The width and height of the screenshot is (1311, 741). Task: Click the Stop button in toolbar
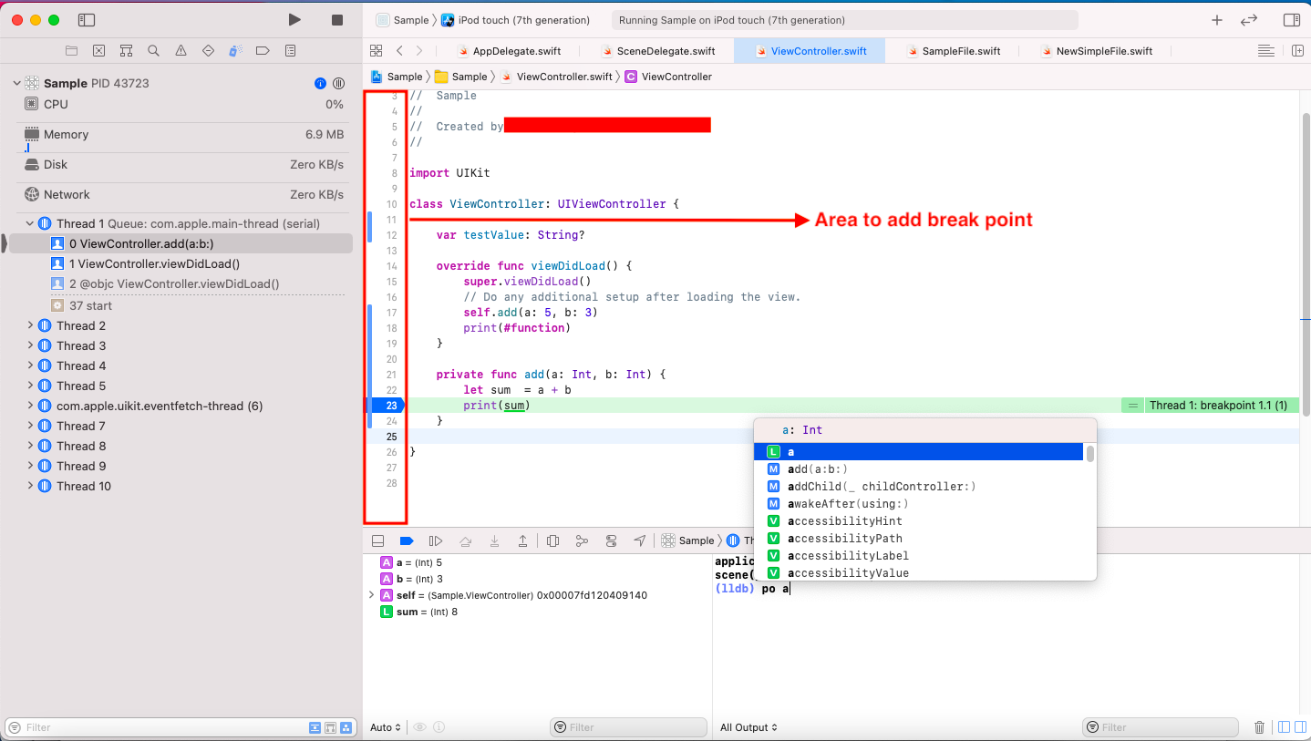[337, 20]
